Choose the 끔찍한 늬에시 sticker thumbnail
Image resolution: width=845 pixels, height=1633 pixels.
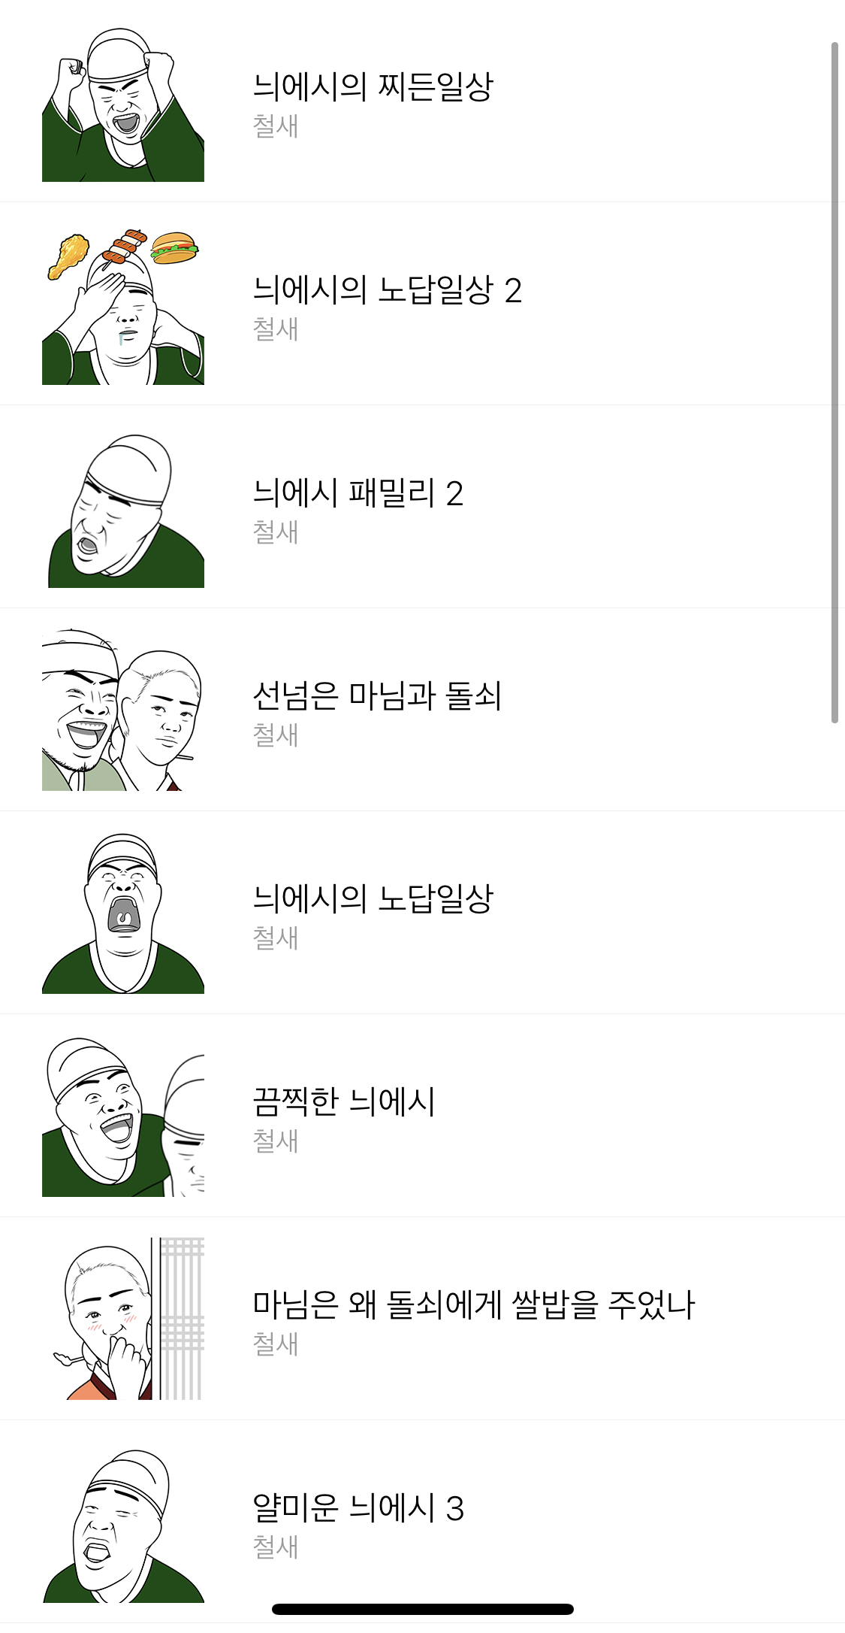[123, 1116]
